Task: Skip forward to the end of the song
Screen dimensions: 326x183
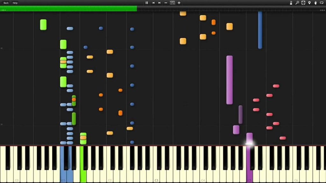Action: tap(159, 3)
